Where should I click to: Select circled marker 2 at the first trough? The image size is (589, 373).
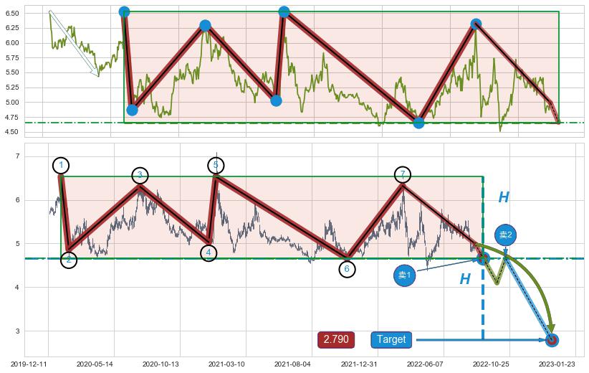tap(68, 260)
